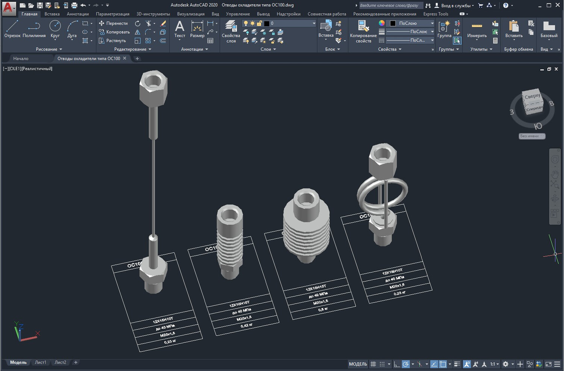Open the layer 0 dropdown list

pos(279,23)
